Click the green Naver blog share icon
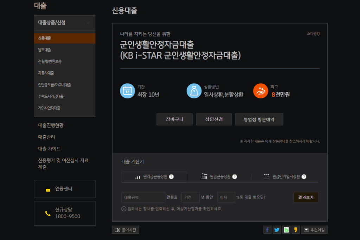 coord(286,229)
